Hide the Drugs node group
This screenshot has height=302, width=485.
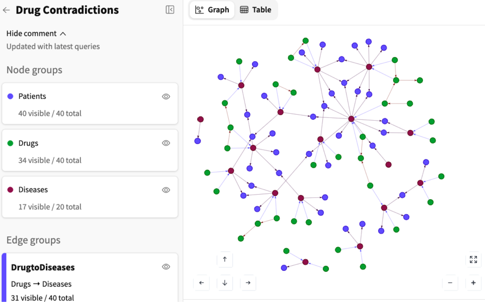[166, 143]
